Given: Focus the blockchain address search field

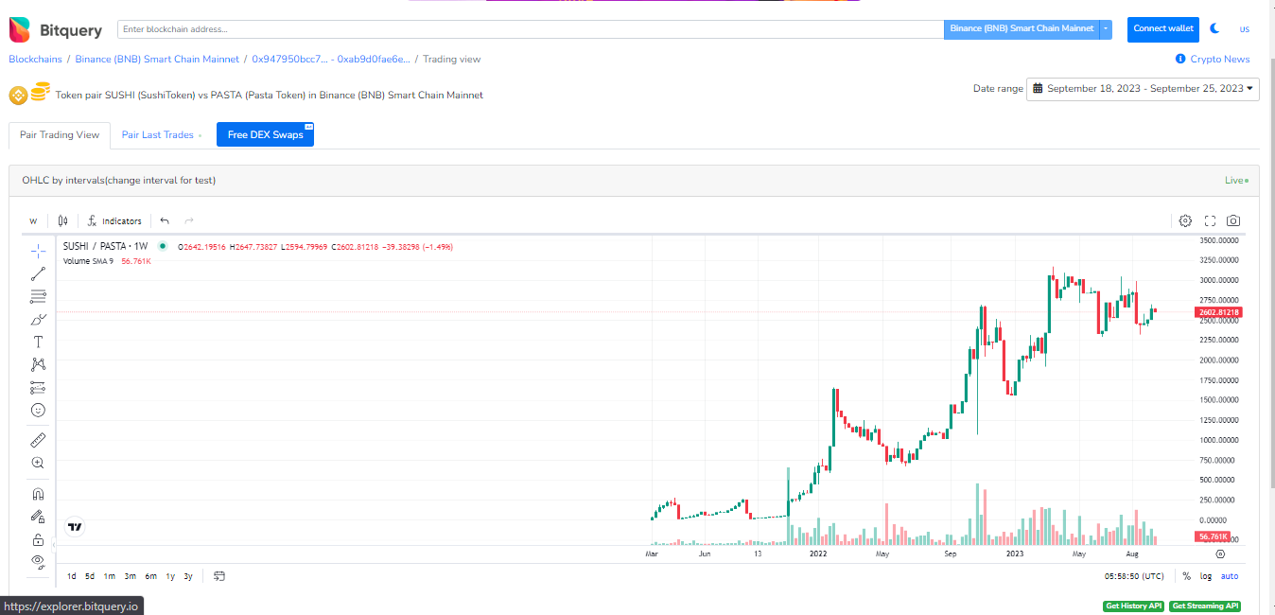Looking at the screenshot, I should point(531,29).
